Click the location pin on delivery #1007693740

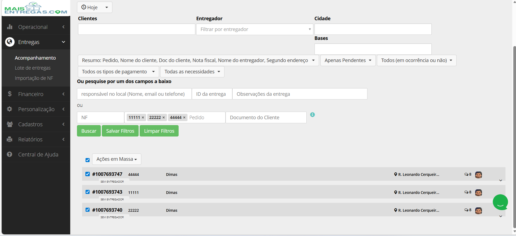[396, 210]
